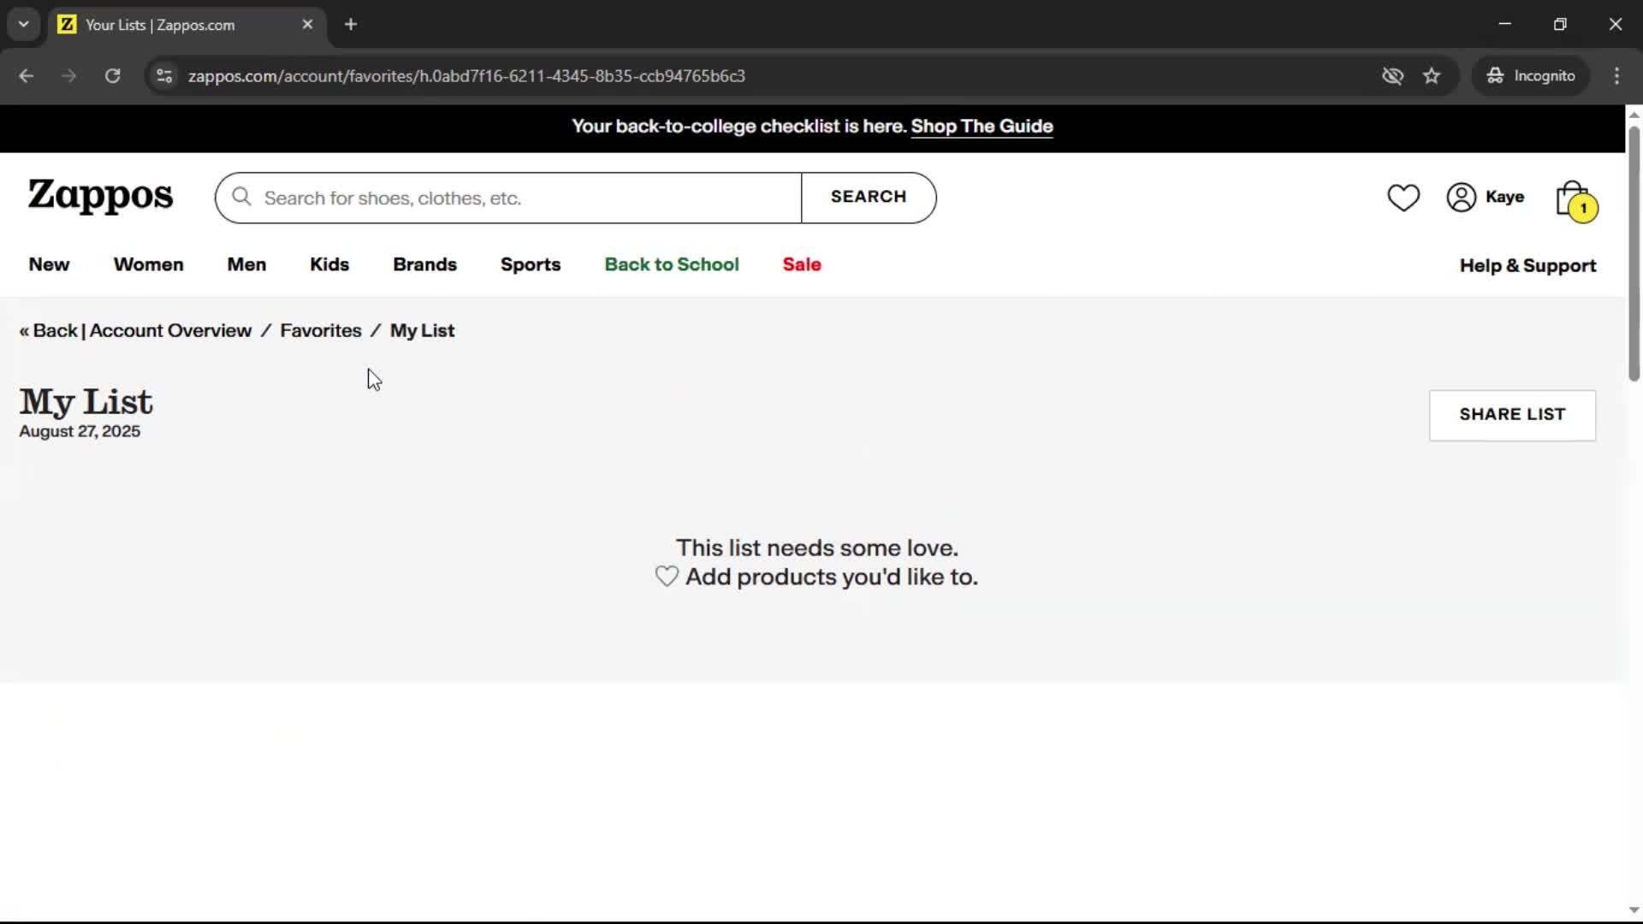1643x924 pixels.
Task: Open the Women menu category
Action: point(148,264)
